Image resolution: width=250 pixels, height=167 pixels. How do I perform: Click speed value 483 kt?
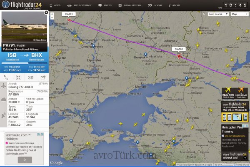(x=12, y=110)
